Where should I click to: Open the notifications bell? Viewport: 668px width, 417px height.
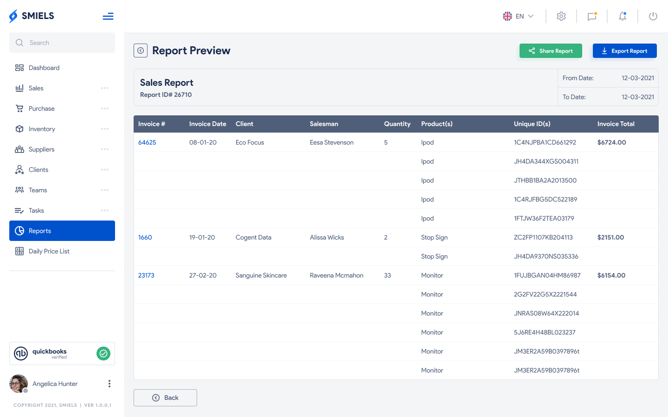coord(623,16)
